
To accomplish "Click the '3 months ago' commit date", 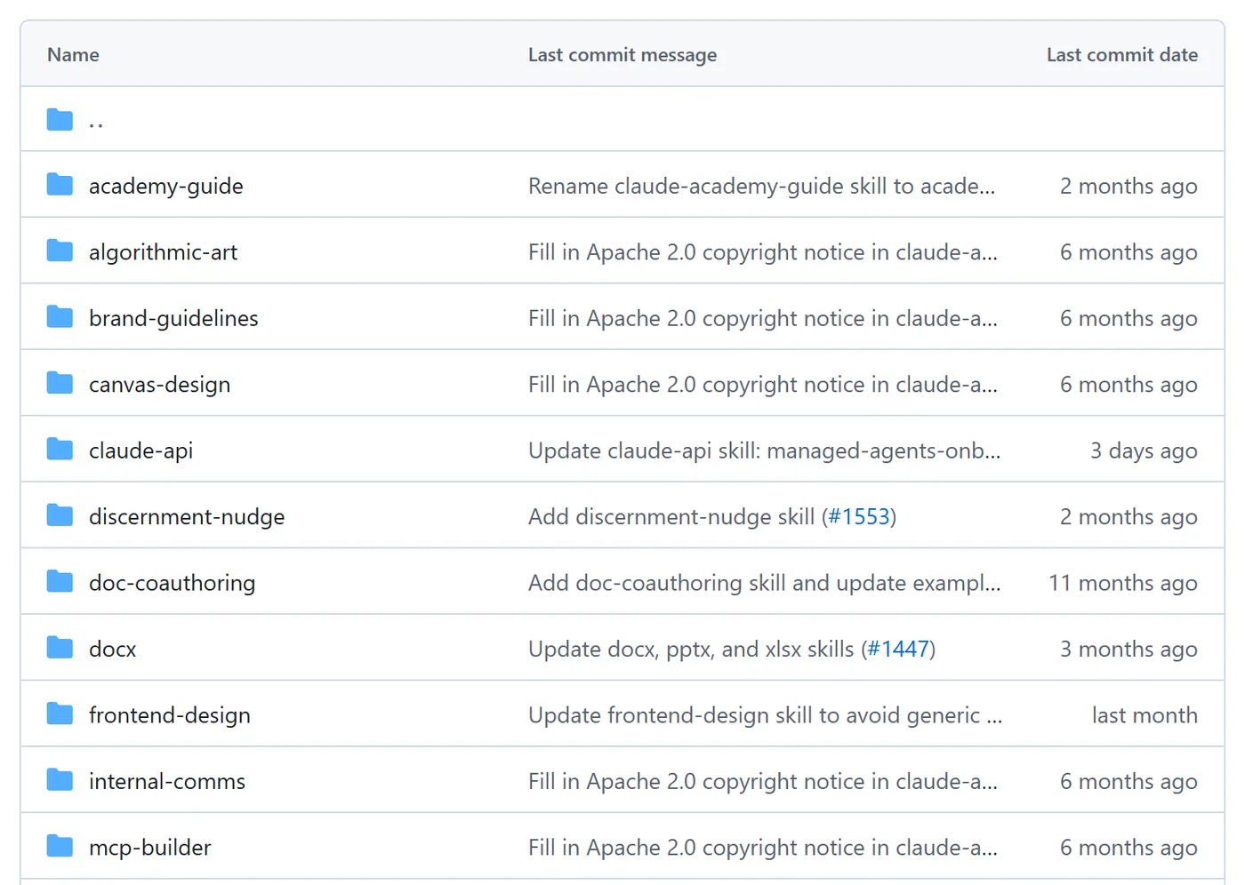I will pos(1129,650).
